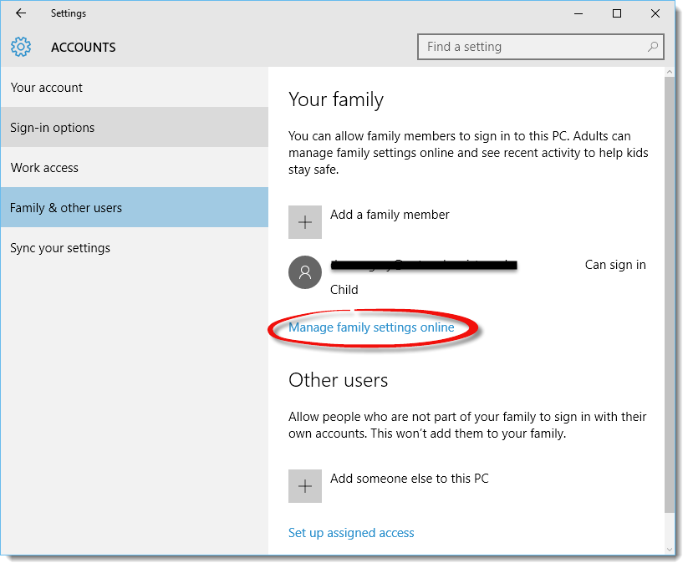
Task: Switch to Work access settings
Action: pos(44,167)
